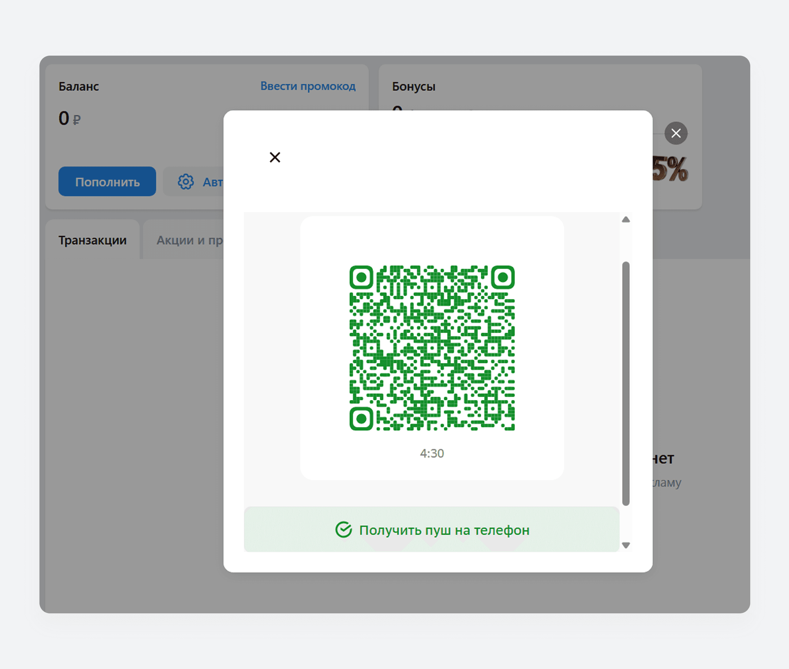Close the QR payment dialog with black X
This screenshot has width=789, height=669.
(275, 157)
